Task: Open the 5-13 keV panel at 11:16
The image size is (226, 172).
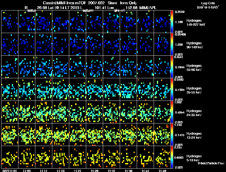Action: tap(60, 157)
